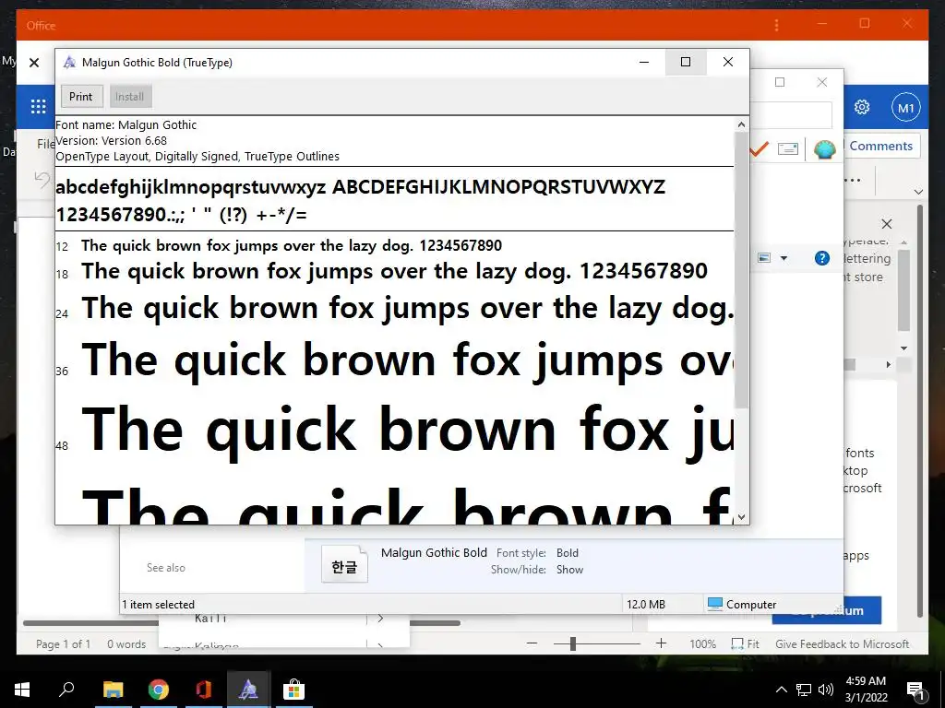
Task: Click 12.0 MB size in status bar
Action: (646, 605)
